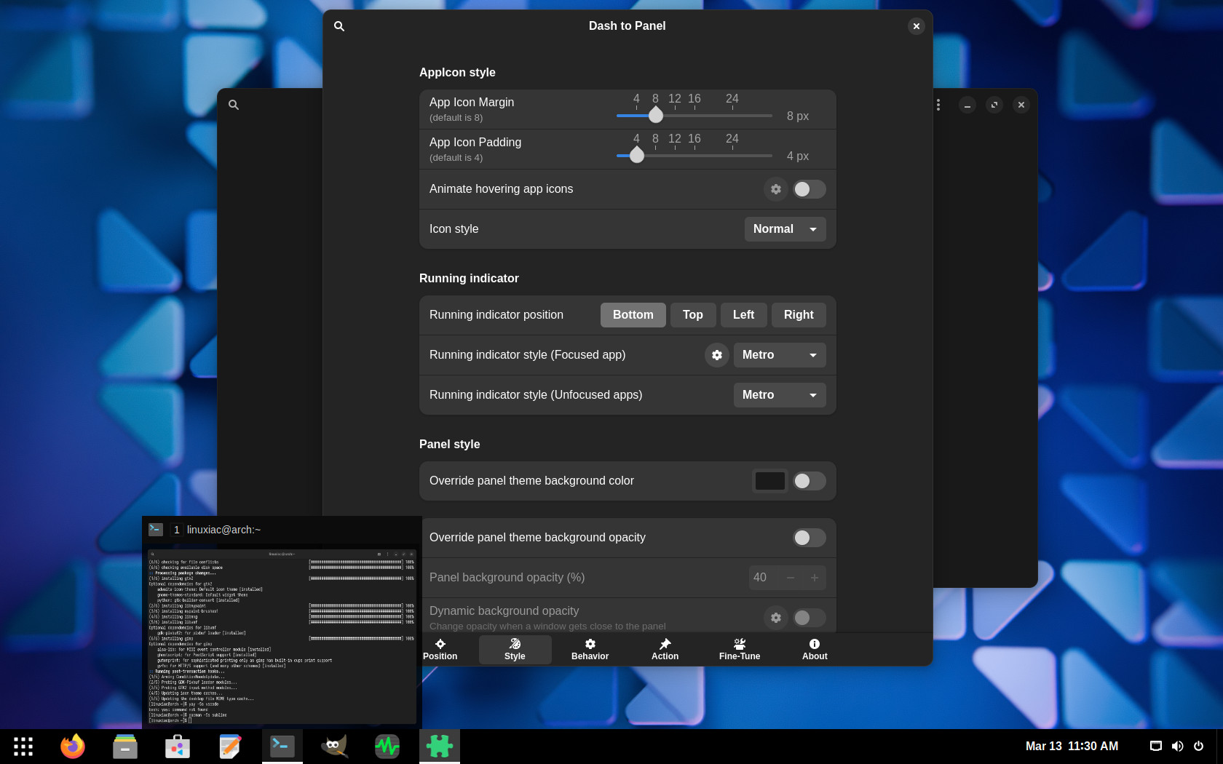1223x764 pixels.
Task: Open animate hovering app icons settings gear
Action: pyautogui.click(x=776, y=189)
